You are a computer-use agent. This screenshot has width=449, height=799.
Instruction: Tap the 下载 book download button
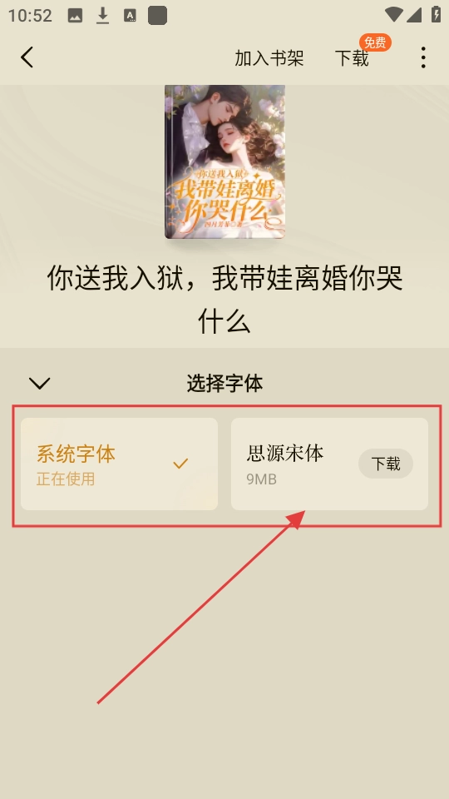(351, 58)
